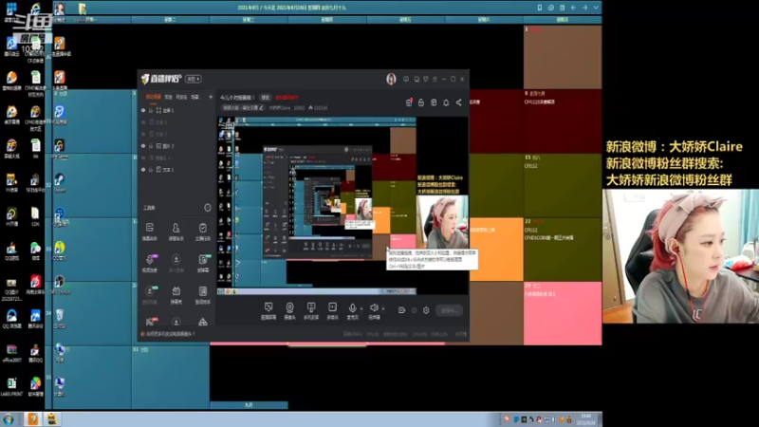
Task: Toggle lock on the 文本 1 source
Action: click(x=151, y=170)
